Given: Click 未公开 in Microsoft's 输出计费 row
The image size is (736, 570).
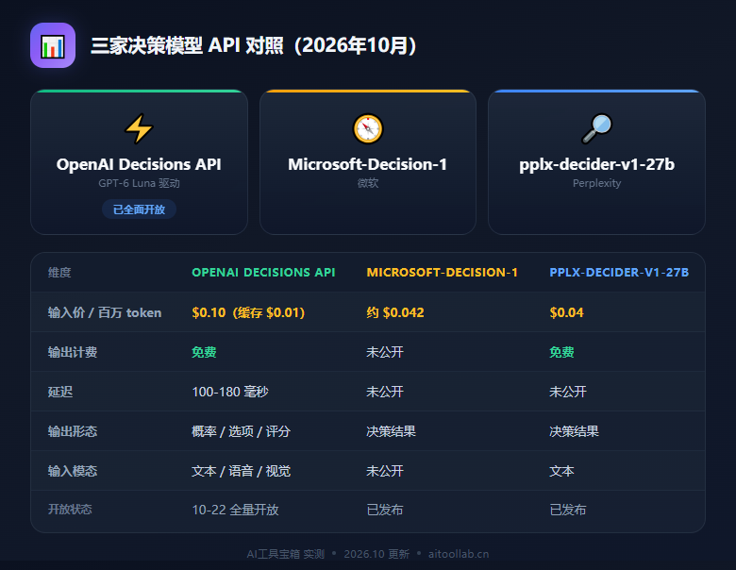Looking at the screenshot, I should click(385, 352).
